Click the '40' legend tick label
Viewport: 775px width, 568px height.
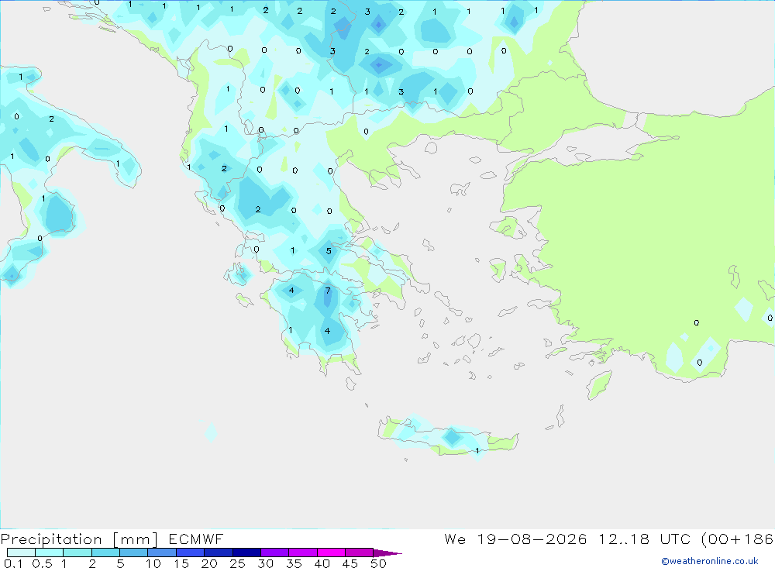[x=322, y=563]
